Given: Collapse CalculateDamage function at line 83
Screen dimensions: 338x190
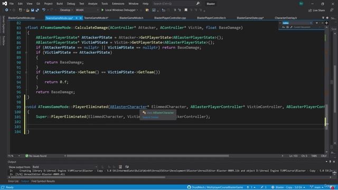Looking at the screenshot, I should tap(26, 27).
